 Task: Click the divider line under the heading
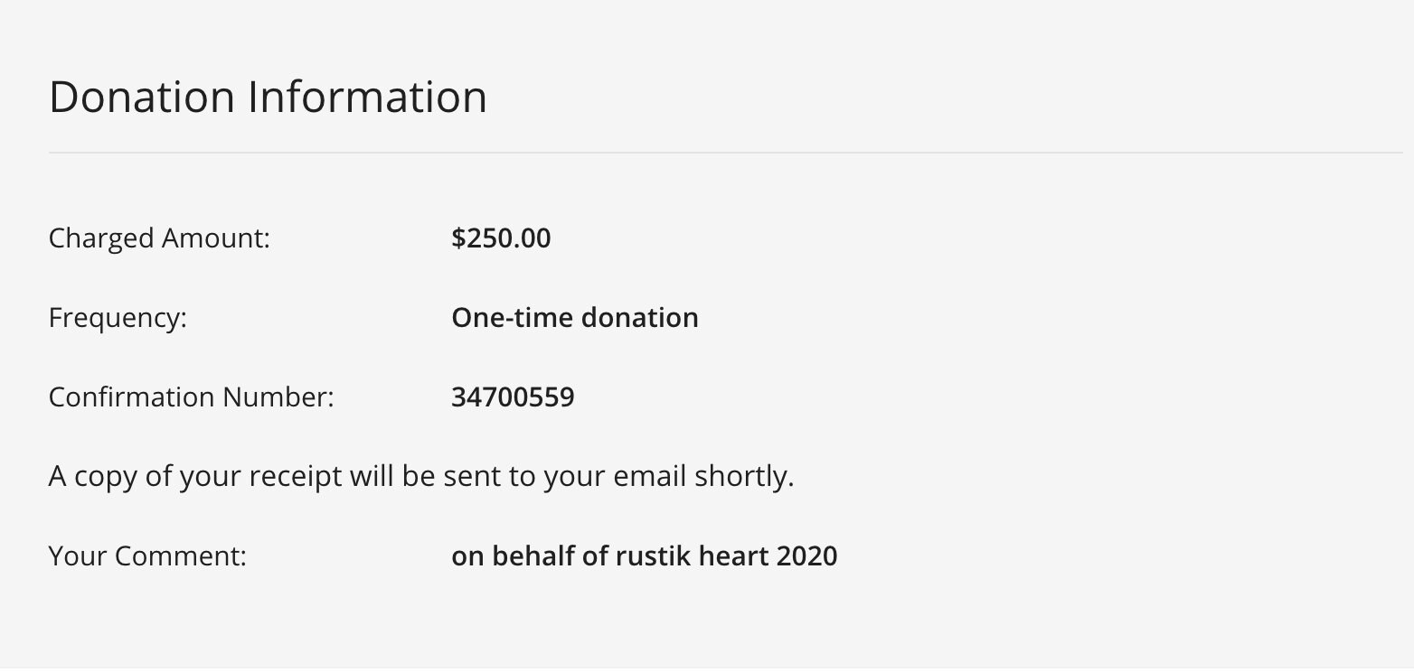(725, 153)
